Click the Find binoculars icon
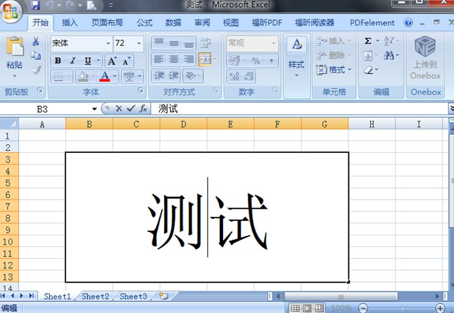The width and height of the screenshot is (454, 313). pos(388,56)
